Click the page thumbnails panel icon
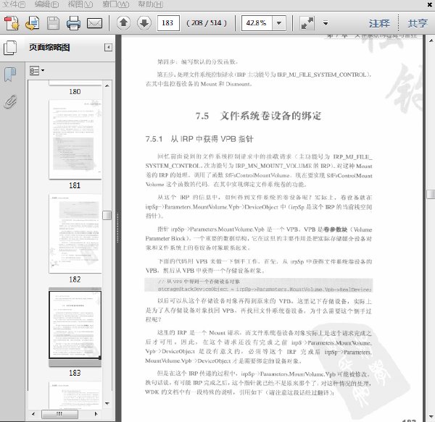The height and width of the screenshot is (422, 435). click(10, 48)
